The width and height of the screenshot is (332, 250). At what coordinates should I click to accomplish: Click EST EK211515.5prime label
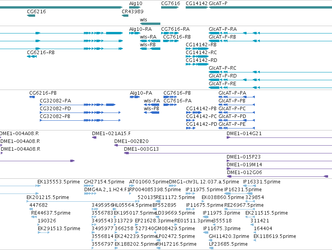[266, 213]
